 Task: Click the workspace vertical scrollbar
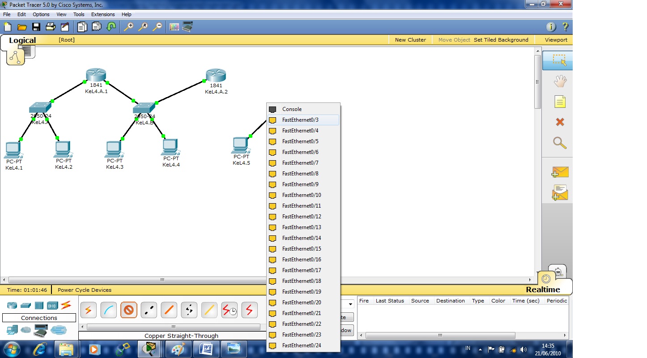[x=538, y=82]
